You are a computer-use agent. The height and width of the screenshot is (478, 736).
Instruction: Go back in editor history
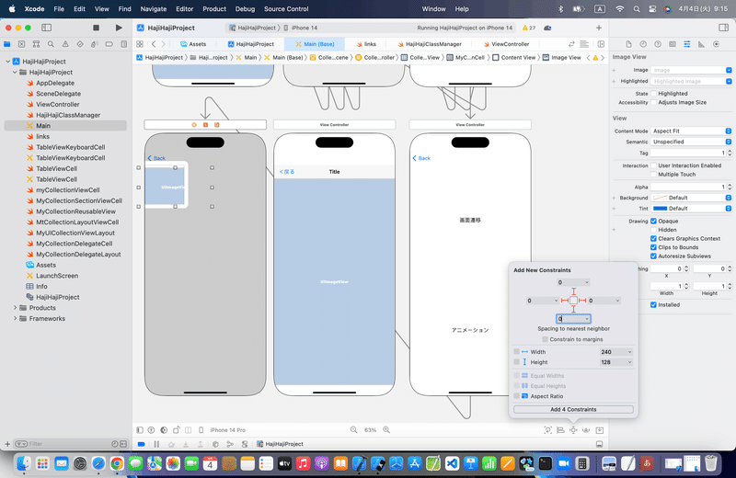(154, 44)
